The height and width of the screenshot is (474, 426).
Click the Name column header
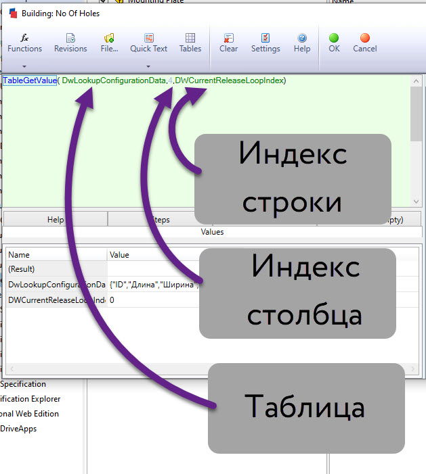click(57, 255)
